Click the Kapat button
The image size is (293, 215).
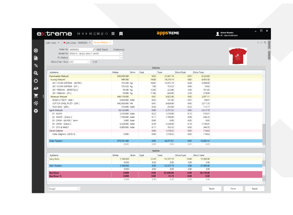(x=255, y=189)
